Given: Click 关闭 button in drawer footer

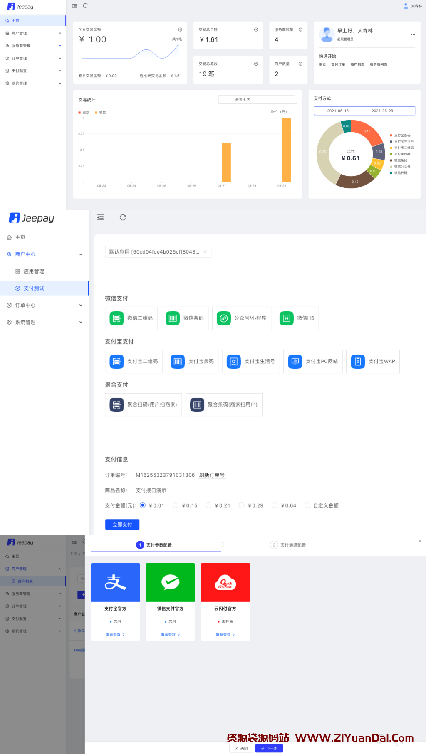Looking at the screenshot, I should (x=241, y=748).
